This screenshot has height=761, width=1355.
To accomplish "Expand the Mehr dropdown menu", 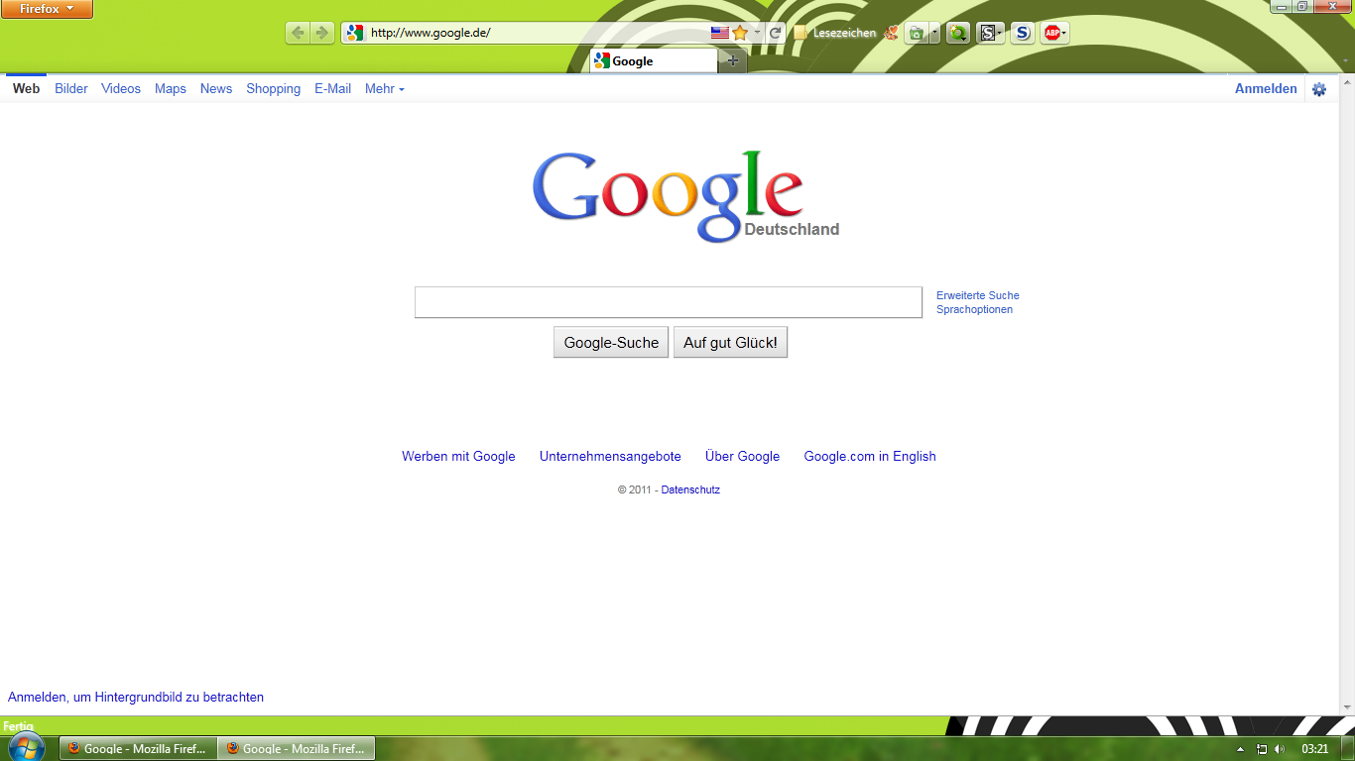I will pyautogui.click(x=385, y=89).
